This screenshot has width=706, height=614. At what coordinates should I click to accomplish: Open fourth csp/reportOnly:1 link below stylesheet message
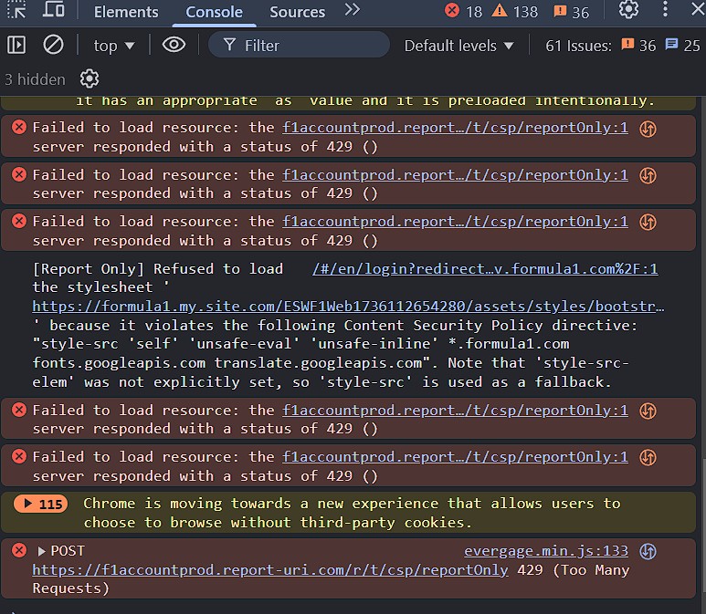[455, 411]
